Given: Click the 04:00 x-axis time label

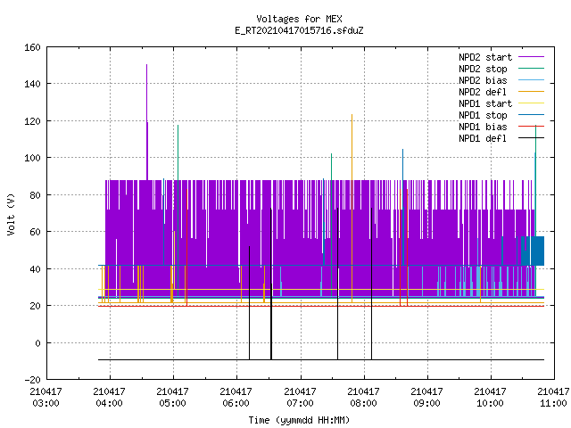Looking at the screenshot, I should click(x=109, y=403).
